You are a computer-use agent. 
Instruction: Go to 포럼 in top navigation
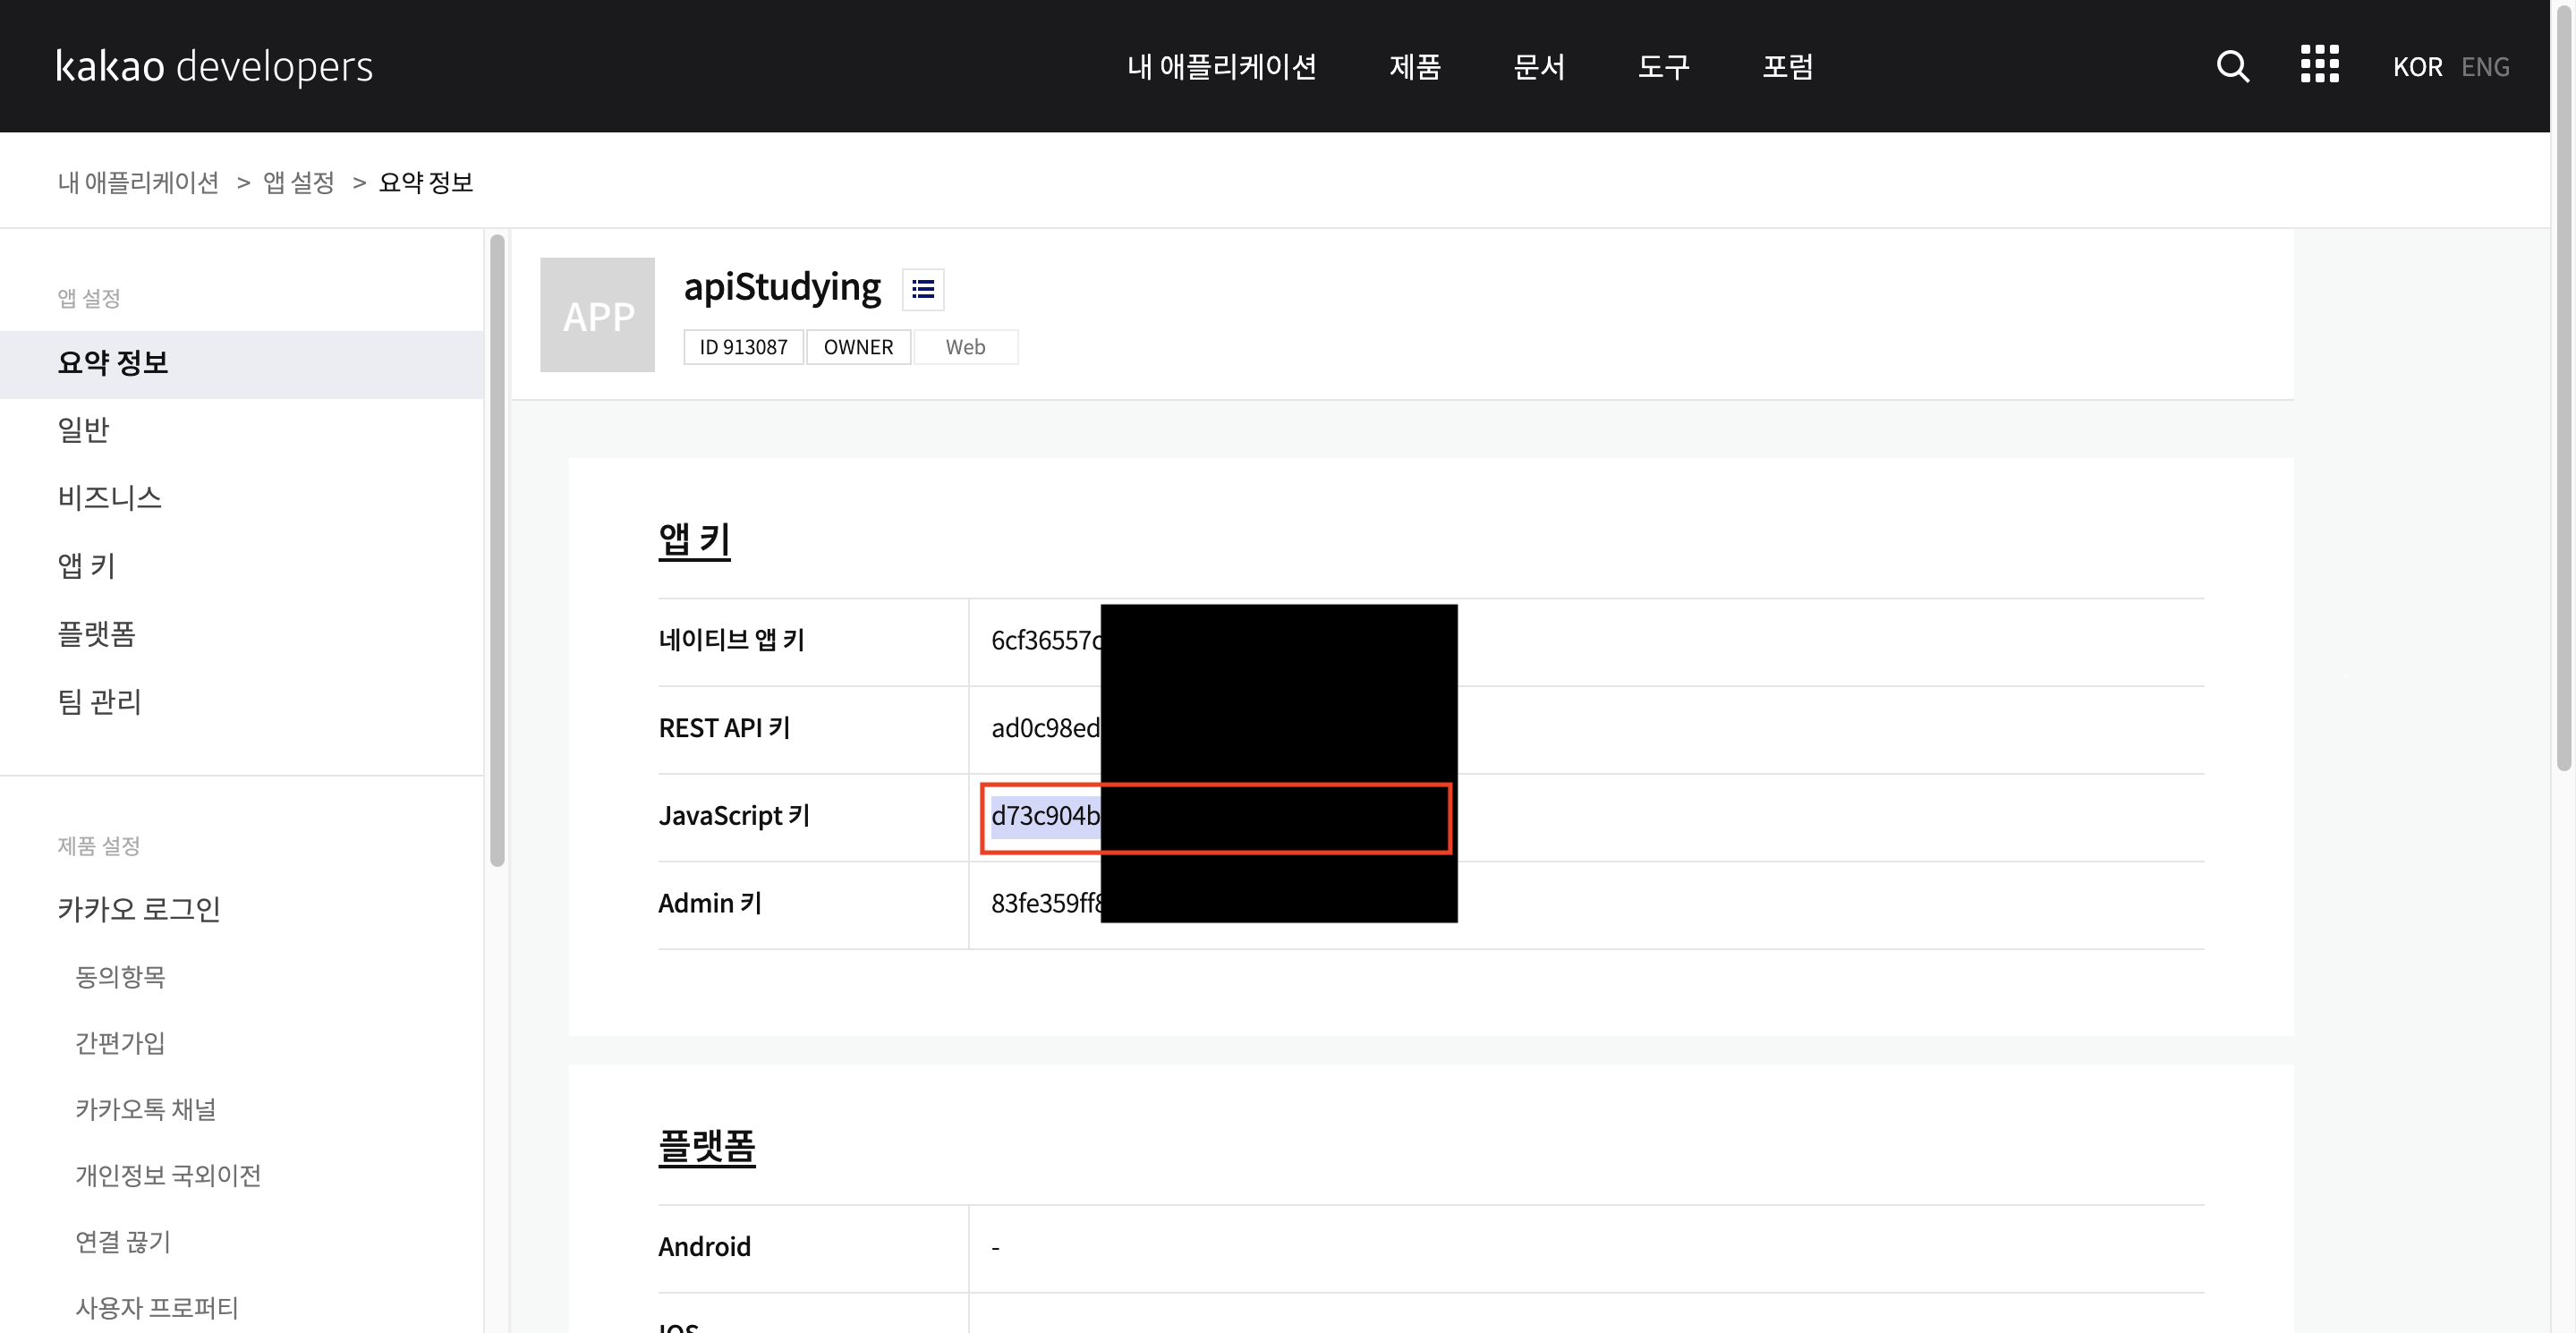coord(1787,67)
